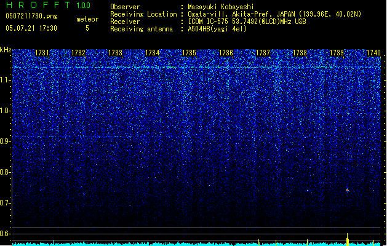Click the meteor label
Image resolution: width=387 pixels, height=246 pixels.
pyautogui.click(x=87, y=19)
